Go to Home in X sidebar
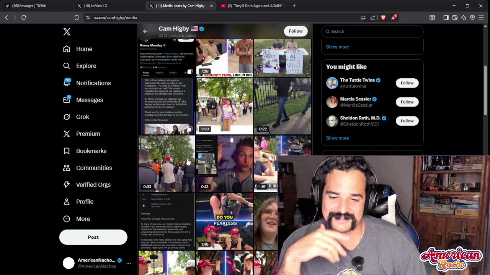 (78, 49)
